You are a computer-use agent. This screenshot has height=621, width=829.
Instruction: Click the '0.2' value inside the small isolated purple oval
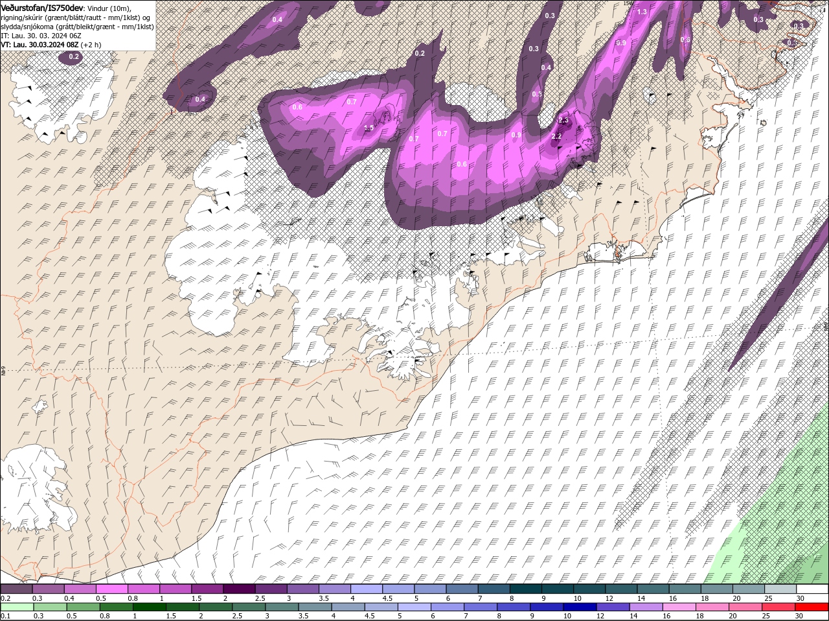pyautogui.click(x=74, y=57)
